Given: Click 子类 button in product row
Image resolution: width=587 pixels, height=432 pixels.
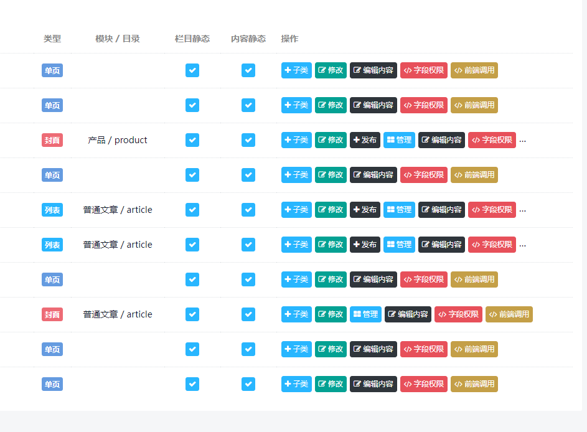Looking at the screenshot, I should click(296, 140).
